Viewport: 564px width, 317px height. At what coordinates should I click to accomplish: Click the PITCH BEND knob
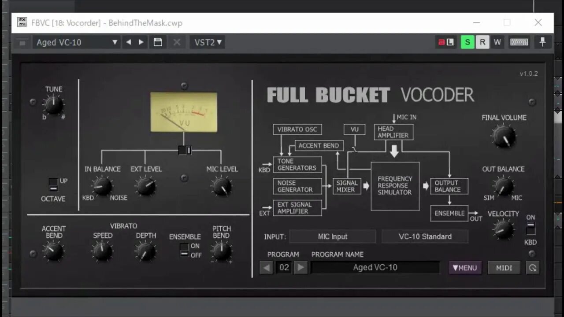tap(221, 251)
